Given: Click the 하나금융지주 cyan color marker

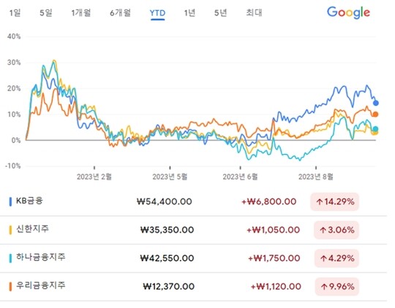Looking at the screenshot, I should [x=10, y=258].
